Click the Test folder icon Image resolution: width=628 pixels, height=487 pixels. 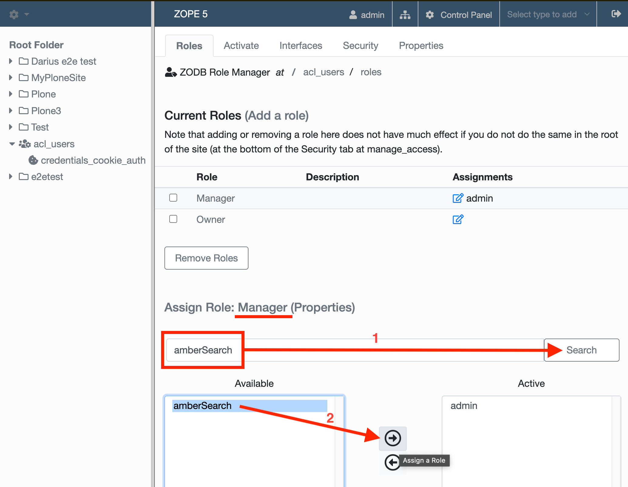[23, 127]
